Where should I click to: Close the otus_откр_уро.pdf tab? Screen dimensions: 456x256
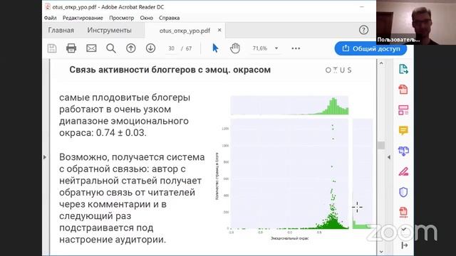click(219, 30)
